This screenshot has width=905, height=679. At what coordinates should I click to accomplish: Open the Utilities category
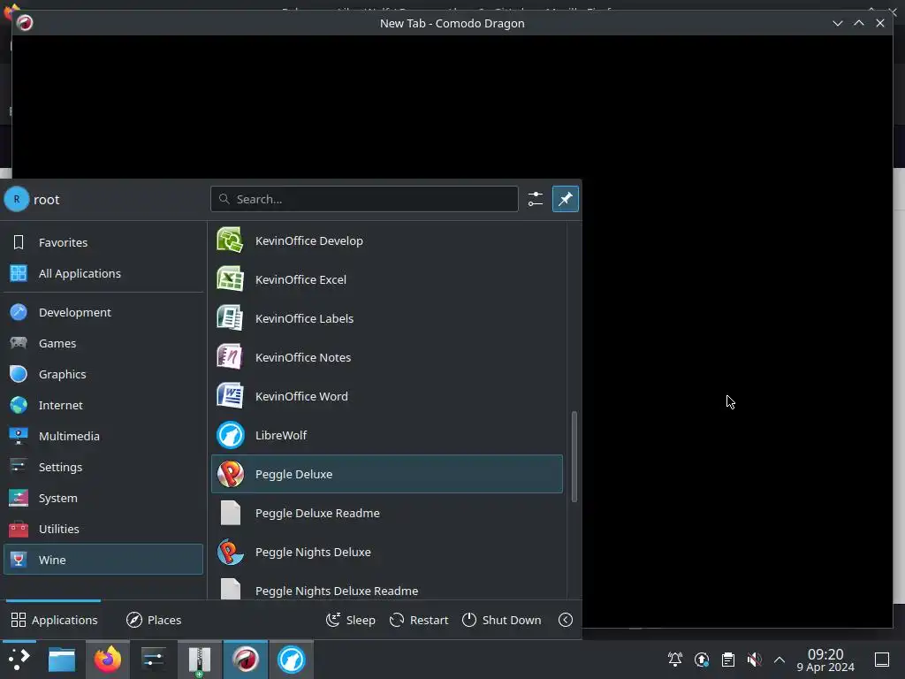pos(103,529)
